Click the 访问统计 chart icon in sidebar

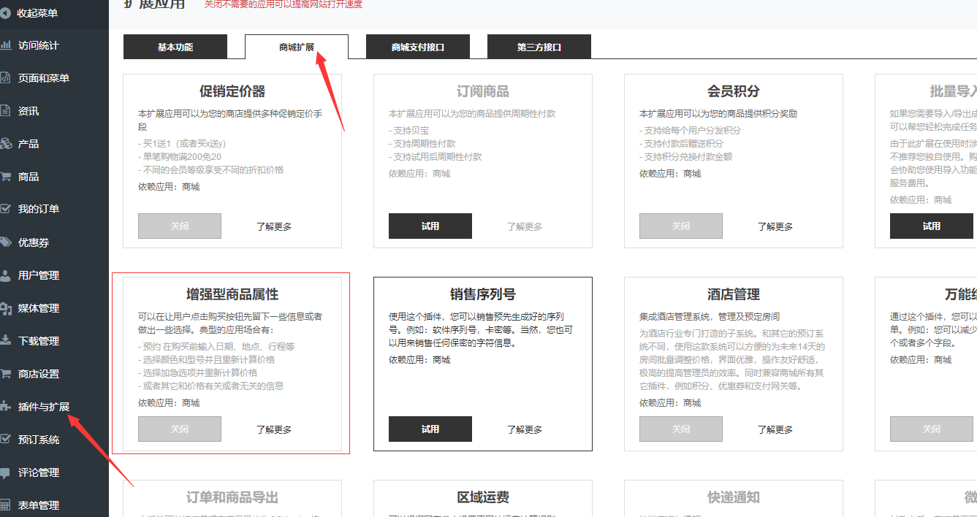pyautogui.click(x=5, y=45)
